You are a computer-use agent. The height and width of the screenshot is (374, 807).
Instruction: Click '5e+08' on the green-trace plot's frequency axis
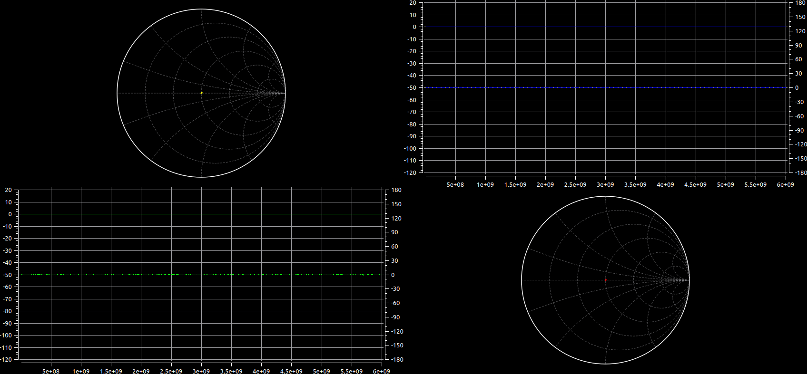pos(51,372)
